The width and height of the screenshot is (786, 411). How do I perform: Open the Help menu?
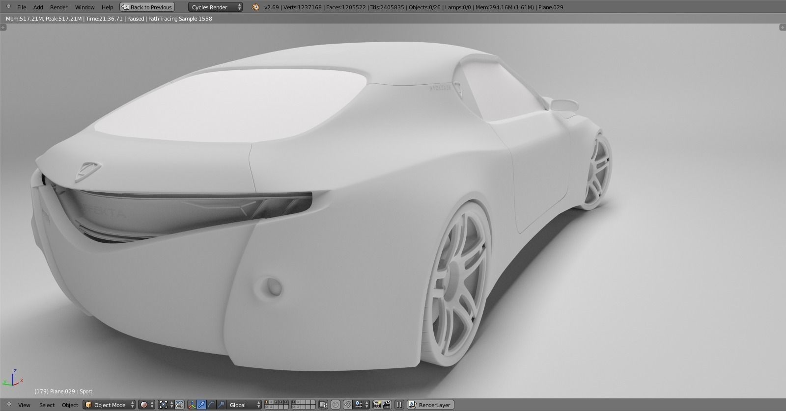(107, 7)
